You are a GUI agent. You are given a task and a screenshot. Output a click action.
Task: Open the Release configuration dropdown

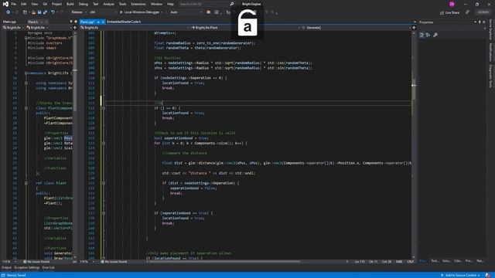coord(78,12)
